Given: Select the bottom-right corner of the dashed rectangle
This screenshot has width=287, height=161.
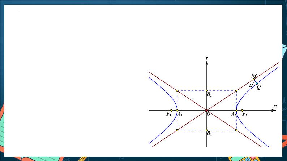Looking at the screenshot, I should [236, 130].
